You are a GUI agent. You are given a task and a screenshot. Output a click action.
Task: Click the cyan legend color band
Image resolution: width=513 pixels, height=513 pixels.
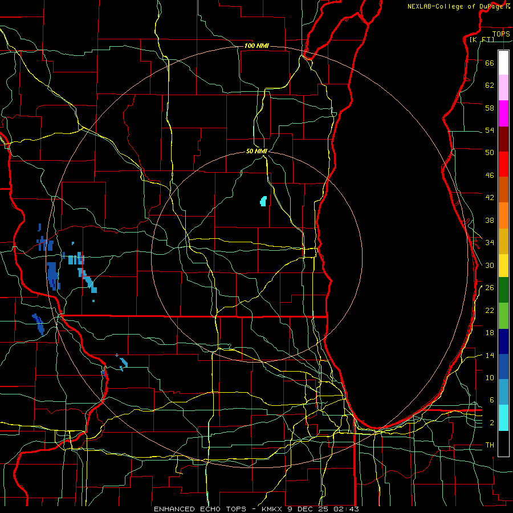pyautogui.click(x=503, y=418)
